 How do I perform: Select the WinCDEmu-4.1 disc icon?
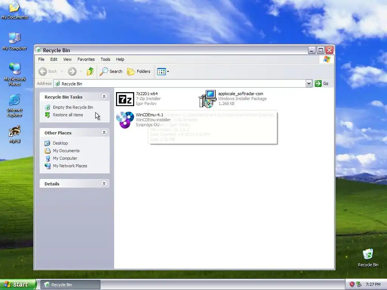tap(125, 120)
